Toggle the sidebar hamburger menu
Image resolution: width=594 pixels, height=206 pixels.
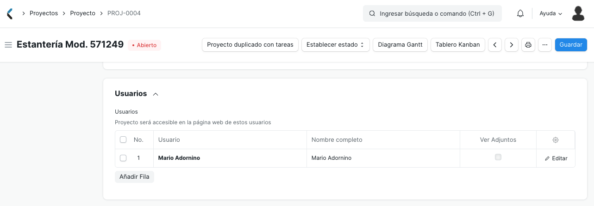[8, 45]
